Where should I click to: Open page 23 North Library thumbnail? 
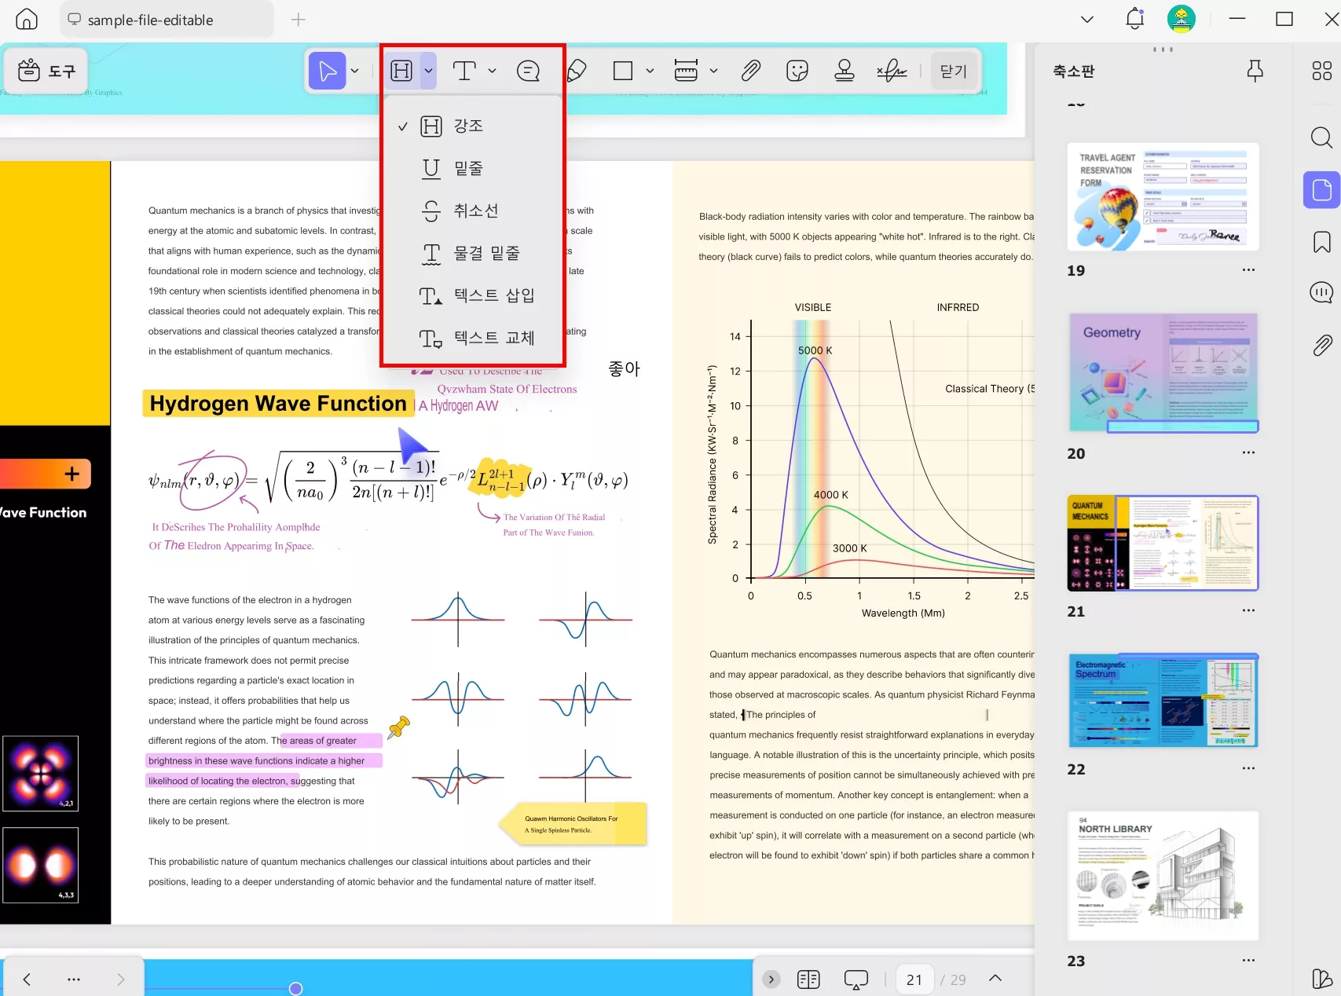[x=1163, y=876]
